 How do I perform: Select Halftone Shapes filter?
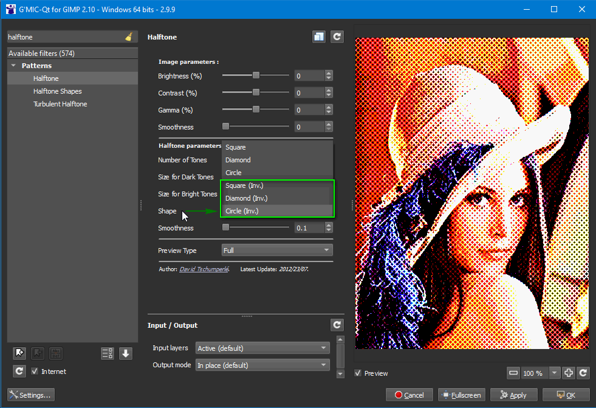coord(72,91)
